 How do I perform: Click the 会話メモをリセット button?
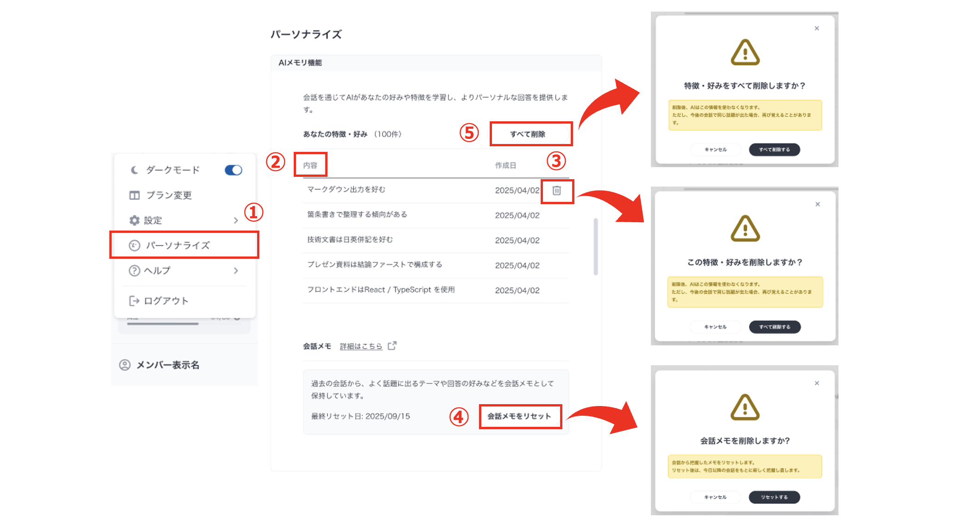520,416
